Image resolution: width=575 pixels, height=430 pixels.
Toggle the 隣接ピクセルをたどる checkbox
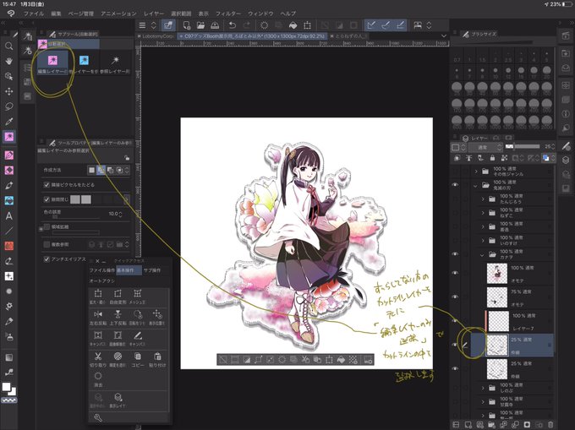pyautogui.click(x=47, y=185)
